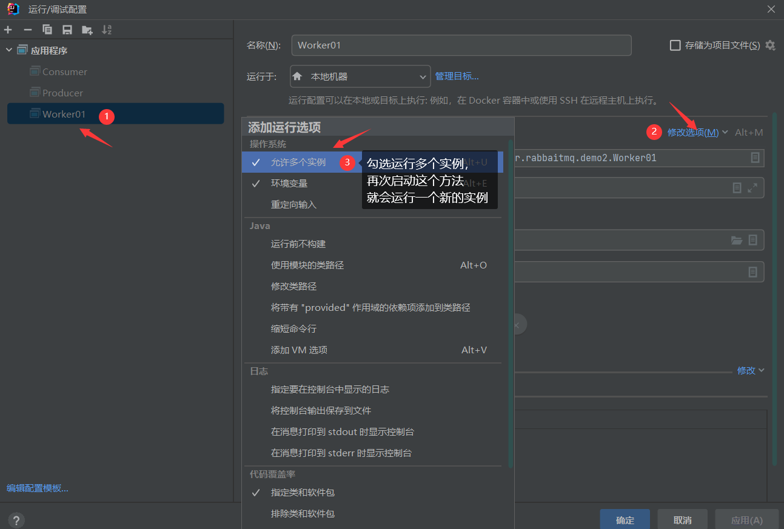Click insert-macro icon in program arguments field

tap(737, 188)
